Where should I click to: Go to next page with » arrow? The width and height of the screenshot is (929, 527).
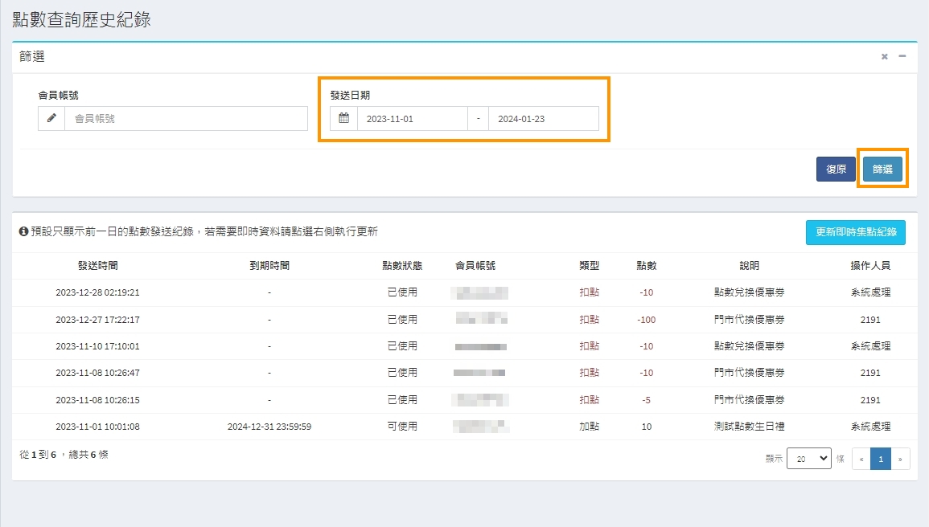point(900,459)
